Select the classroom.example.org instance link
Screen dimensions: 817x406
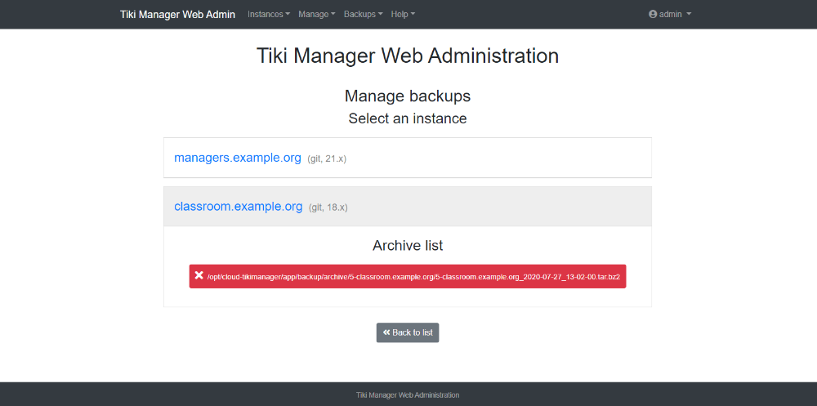(238, 207)
